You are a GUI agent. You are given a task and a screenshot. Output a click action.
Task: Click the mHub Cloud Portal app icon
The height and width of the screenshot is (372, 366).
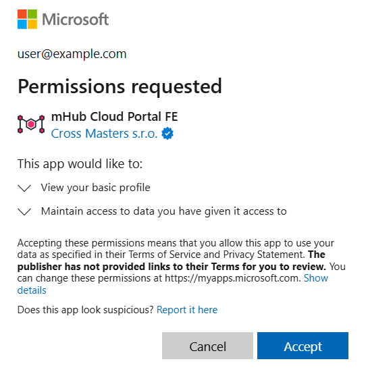click(31, 124)
